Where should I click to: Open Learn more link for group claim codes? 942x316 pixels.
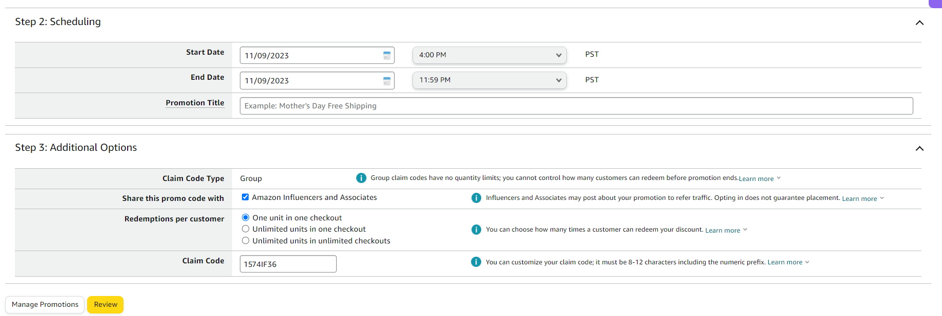(x=756, y=179)
